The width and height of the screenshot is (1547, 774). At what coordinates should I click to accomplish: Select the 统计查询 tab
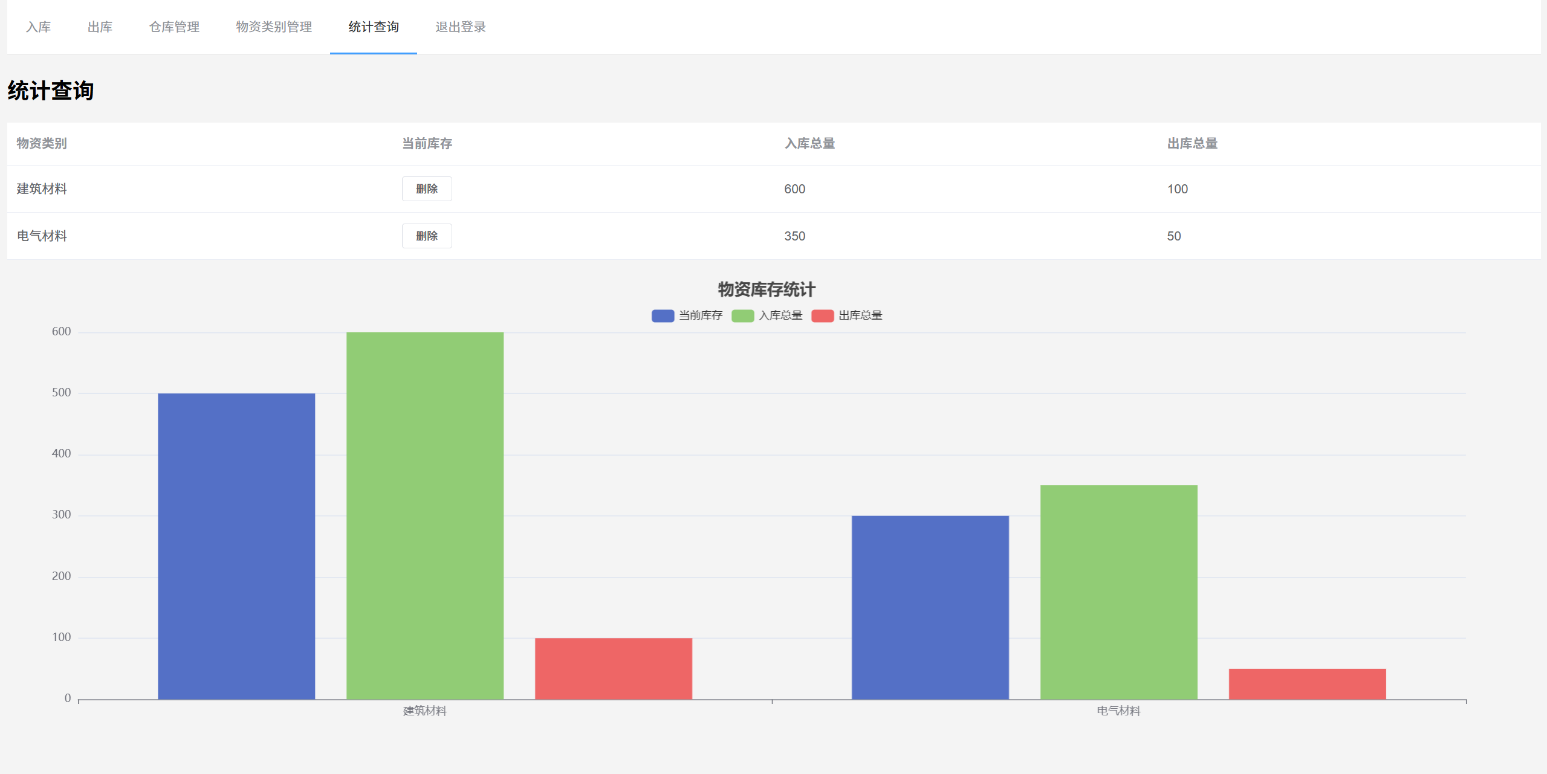pyautogui.click(x=373, y=27)
